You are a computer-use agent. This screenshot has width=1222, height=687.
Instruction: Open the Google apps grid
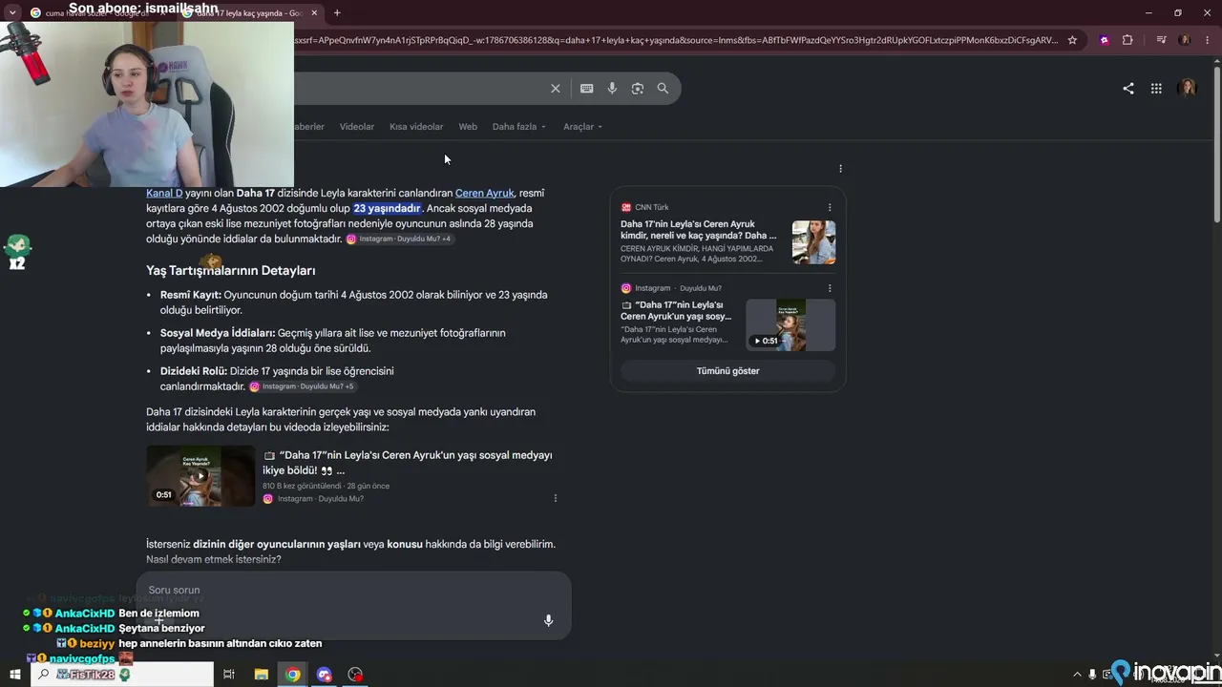pyautogui.click(x=1156, y=89)
